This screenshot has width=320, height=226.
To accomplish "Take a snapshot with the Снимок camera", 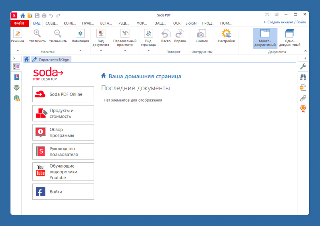I will (202, 36).
